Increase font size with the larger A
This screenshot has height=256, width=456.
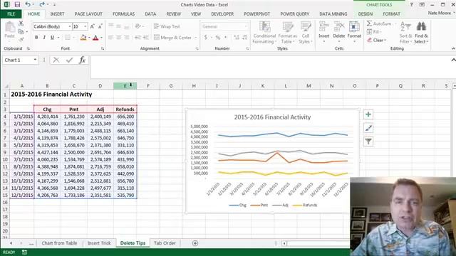pyautogui.click(x=92, y=26)
